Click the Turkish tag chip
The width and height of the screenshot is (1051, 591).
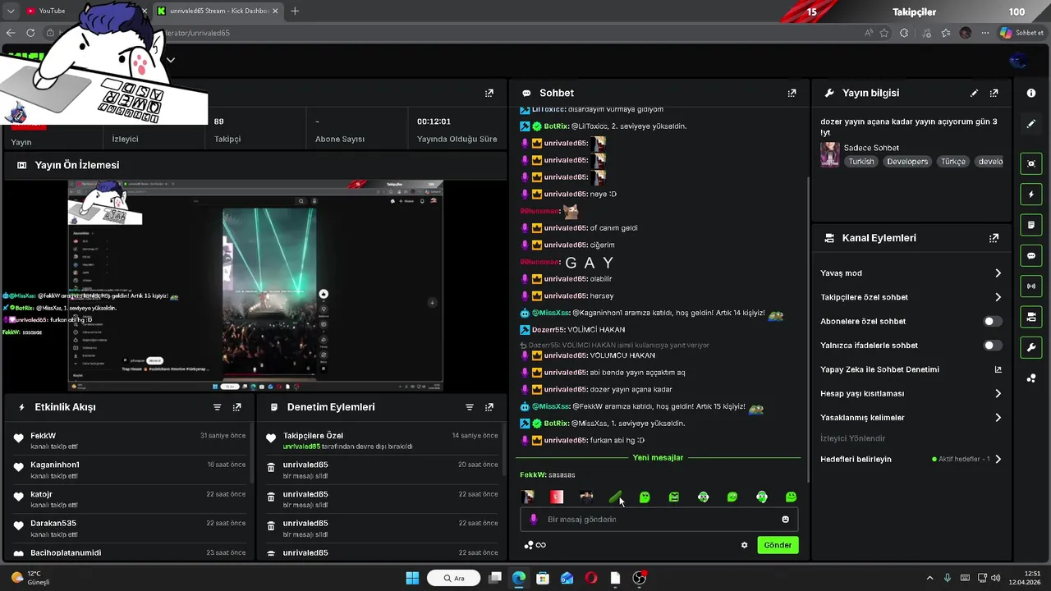861,162
